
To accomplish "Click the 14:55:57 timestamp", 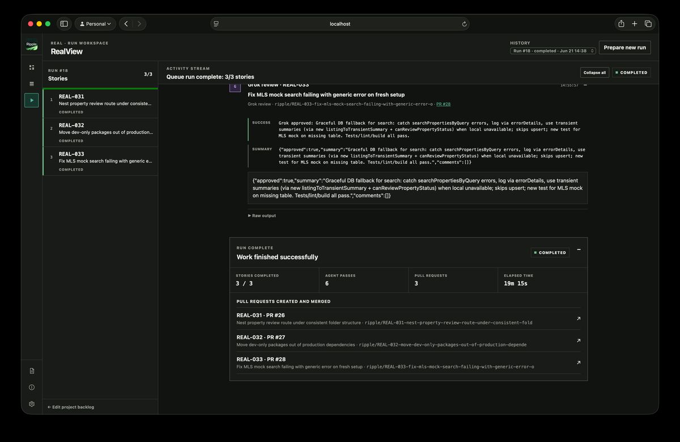I will coord(569,86).
